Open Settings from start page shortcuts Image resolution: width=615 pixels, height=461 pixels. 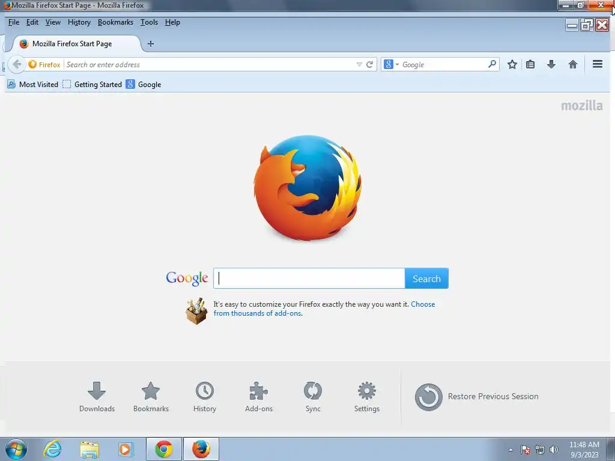367,397
